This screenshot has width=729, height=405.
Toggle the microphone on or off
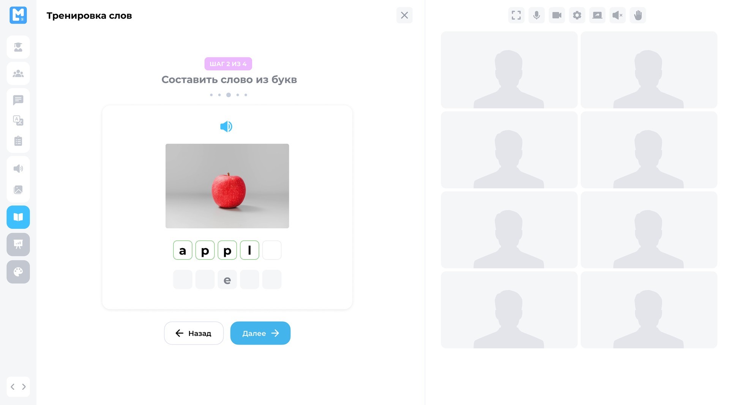tap(536, 15)
